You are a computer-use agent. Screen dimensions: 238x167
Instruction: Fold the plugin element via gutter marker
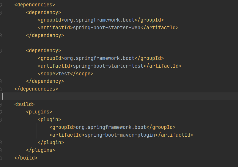pyautogui.click(x=1, y=120)
